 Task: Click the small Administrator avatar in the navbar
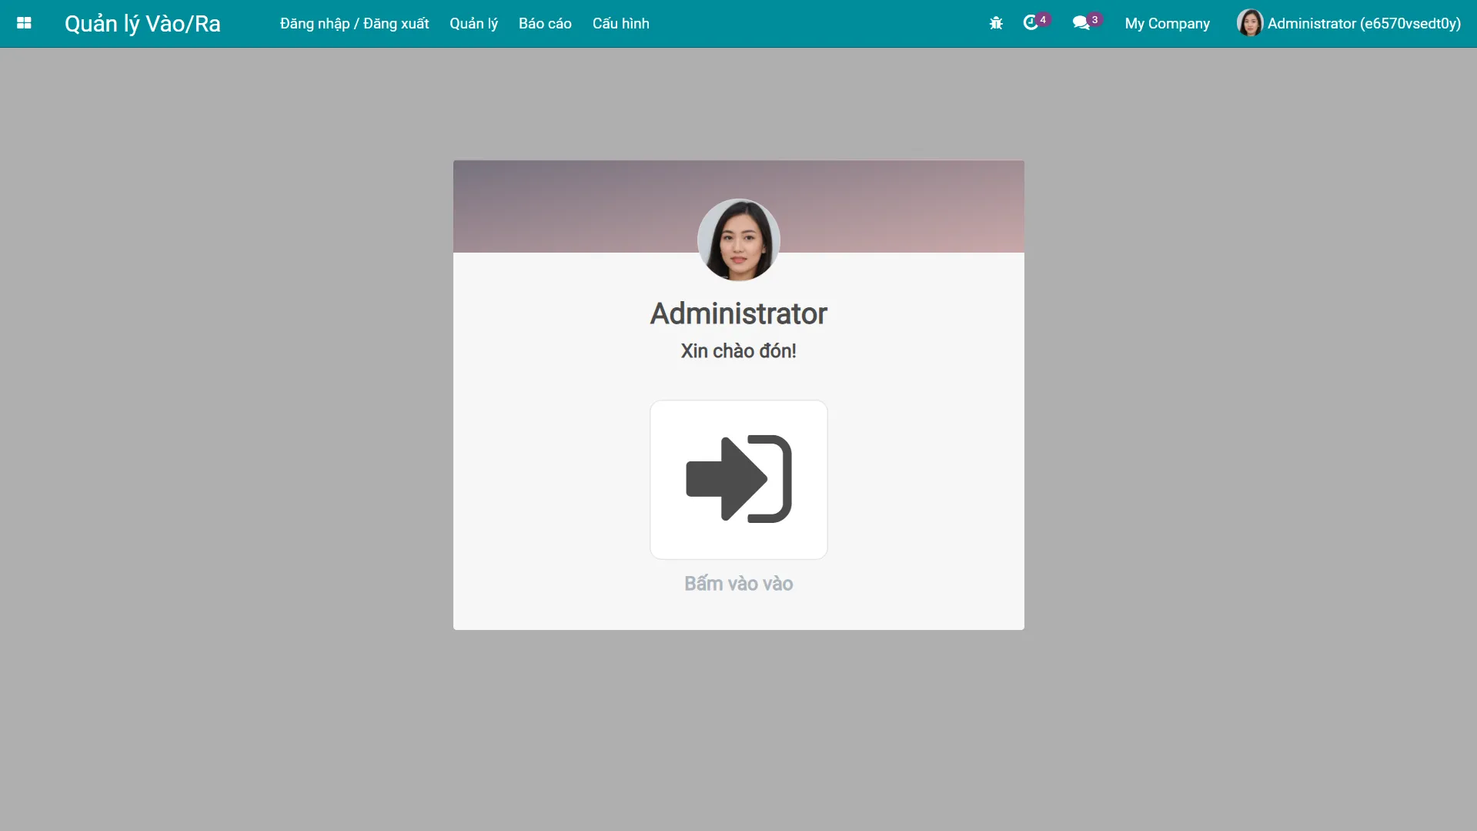[x=1249, y=23]
